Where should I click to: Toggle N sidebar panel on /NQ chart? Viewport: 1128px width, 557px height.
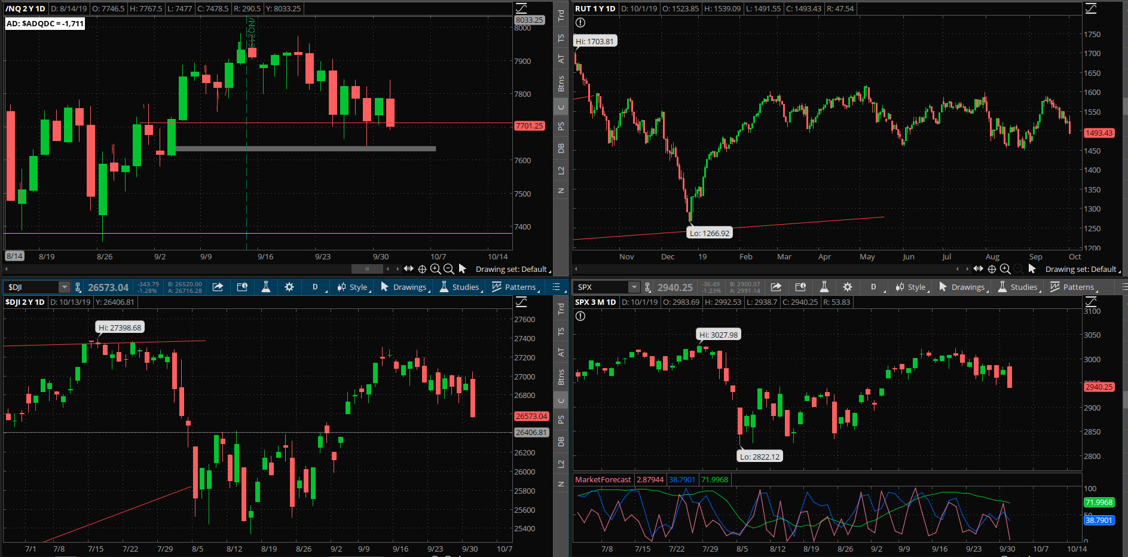coord(561,191)
